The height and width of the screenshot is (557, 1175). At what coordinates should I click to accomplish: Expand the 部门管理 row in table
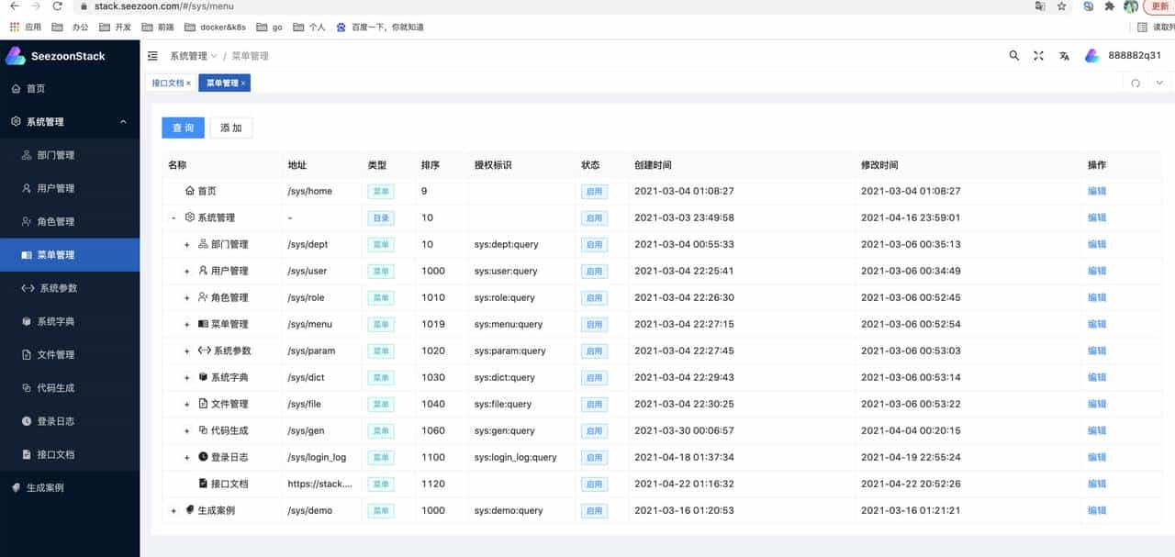pos(187,245)
